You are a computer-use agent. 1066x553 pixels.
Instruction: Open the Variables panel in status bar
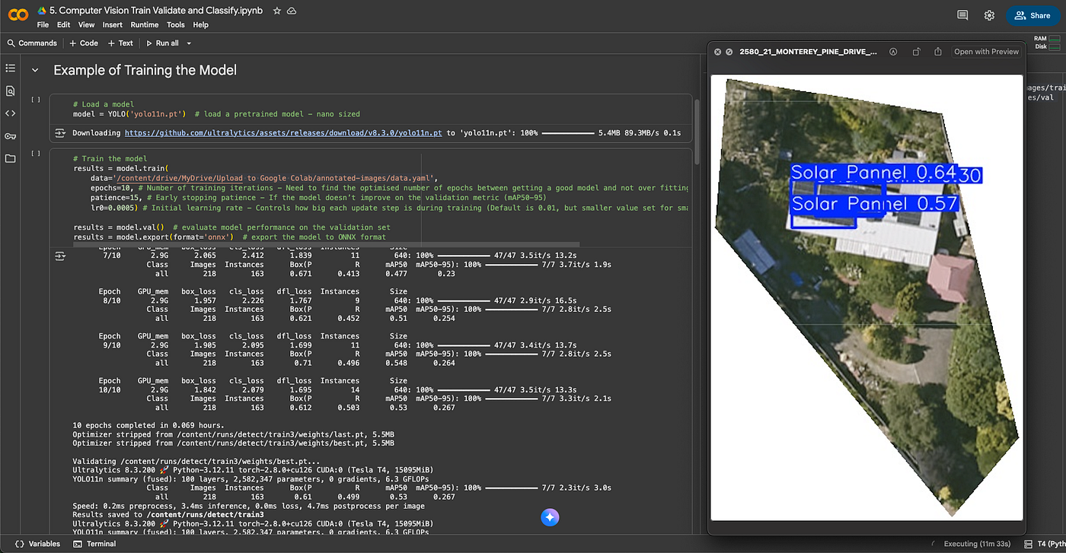38,544
